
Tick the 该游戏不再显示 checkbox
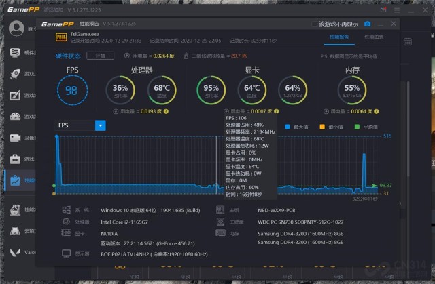[314, 24]
